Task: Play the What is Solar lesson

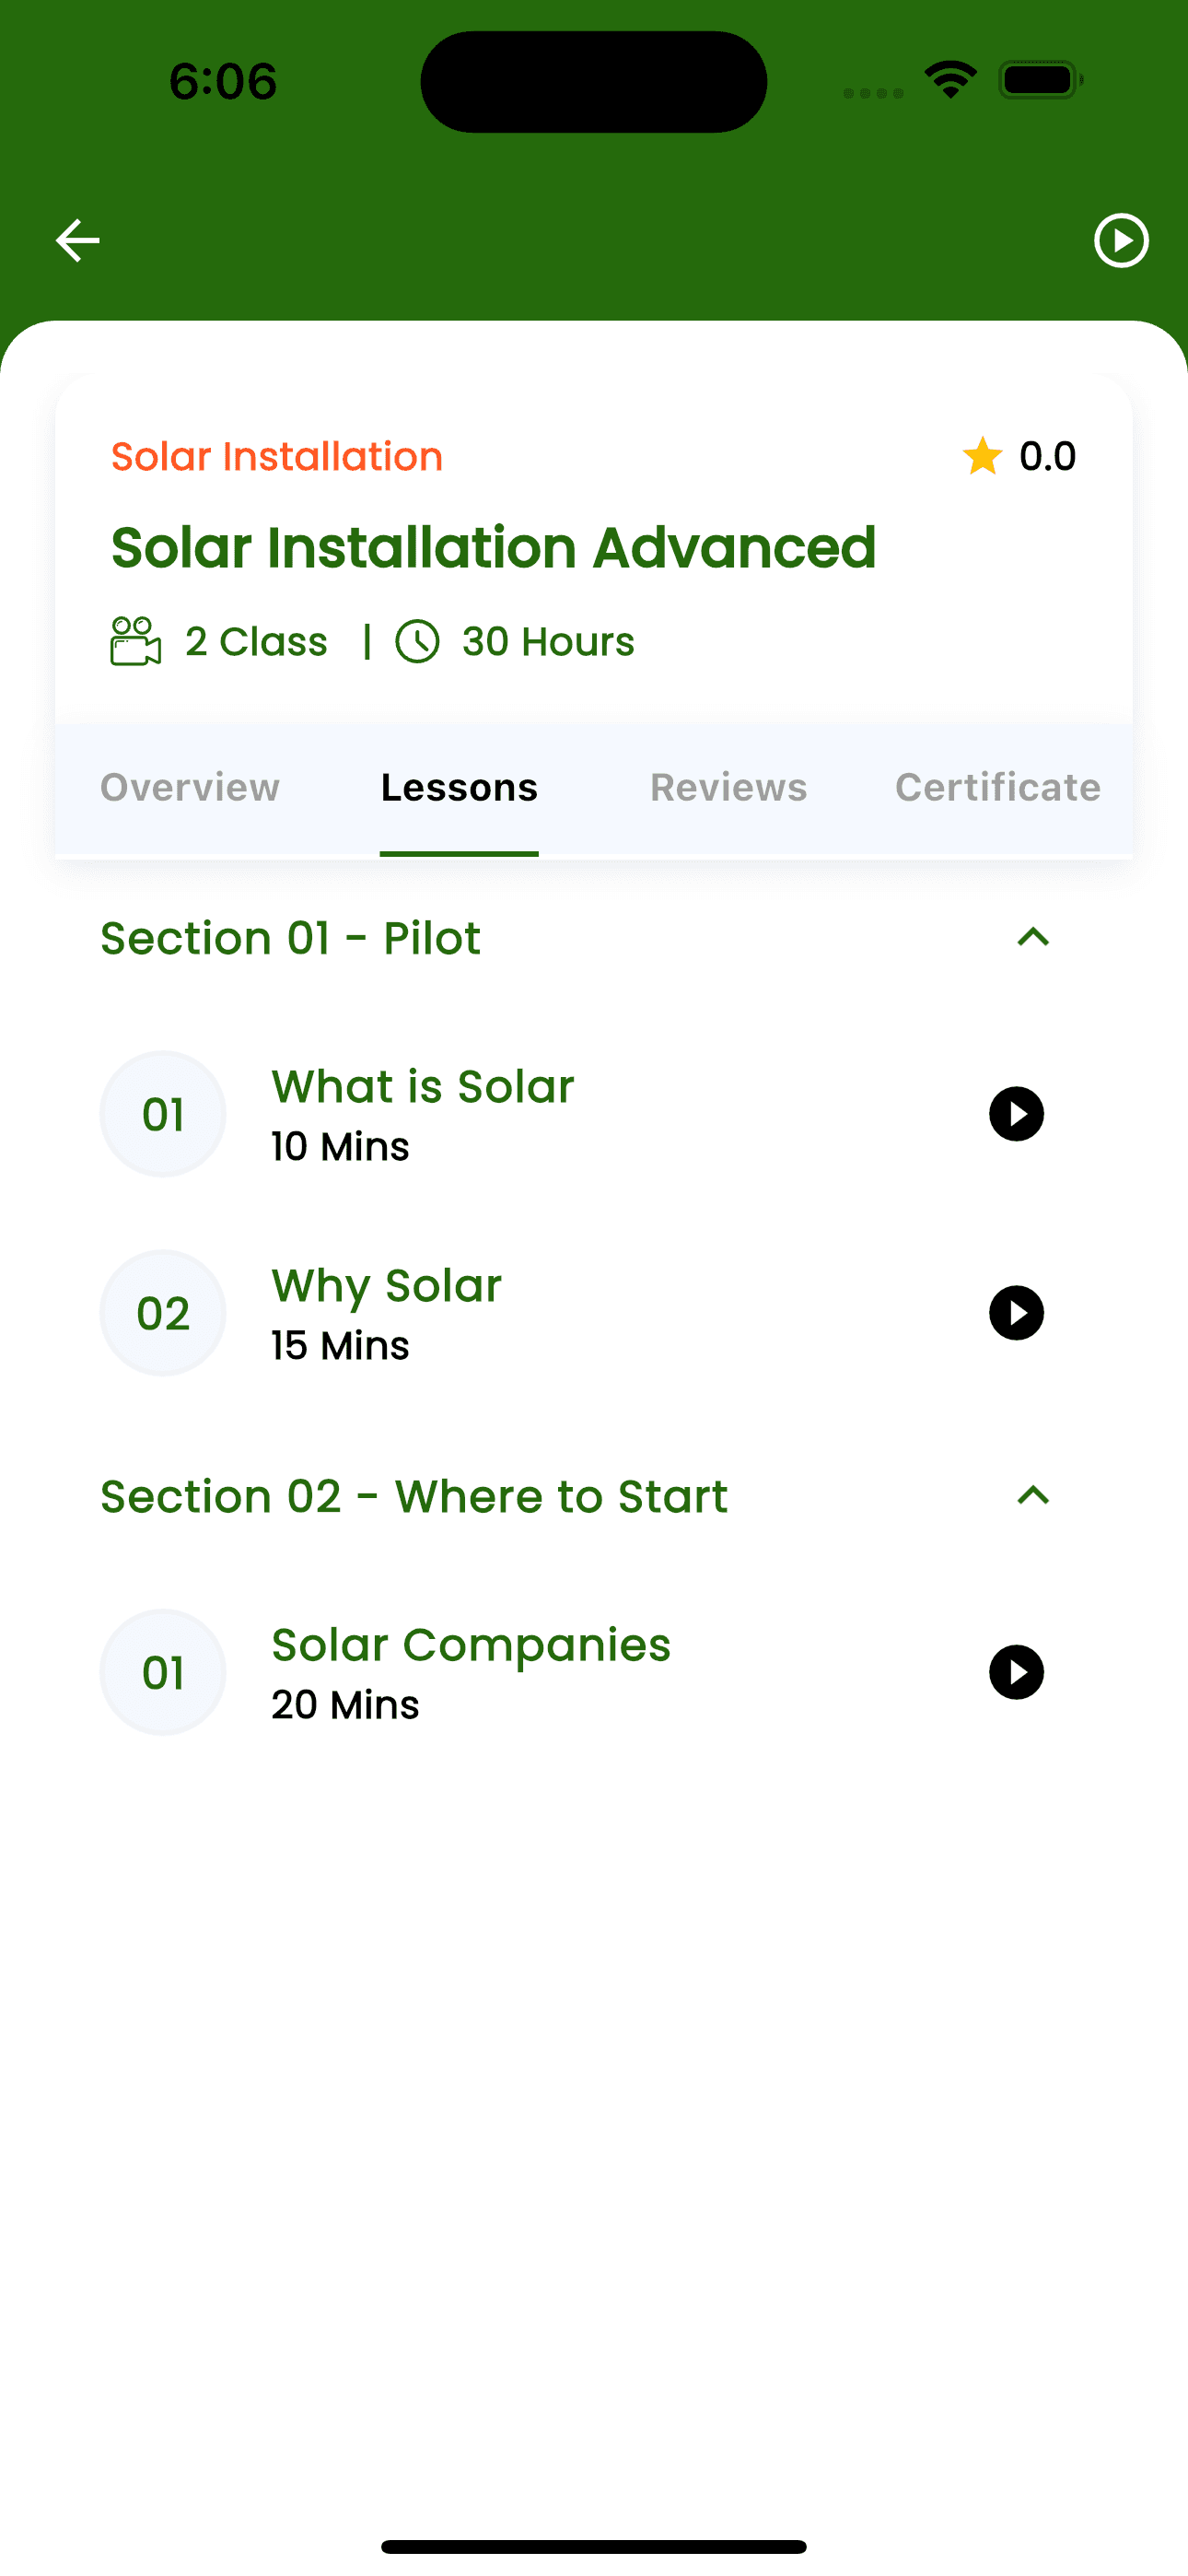Action: (x=1016, y=1113)
